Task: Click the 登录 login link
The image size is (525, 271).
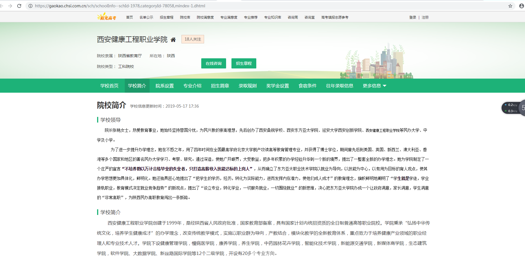Action: [x=413, y=17]
